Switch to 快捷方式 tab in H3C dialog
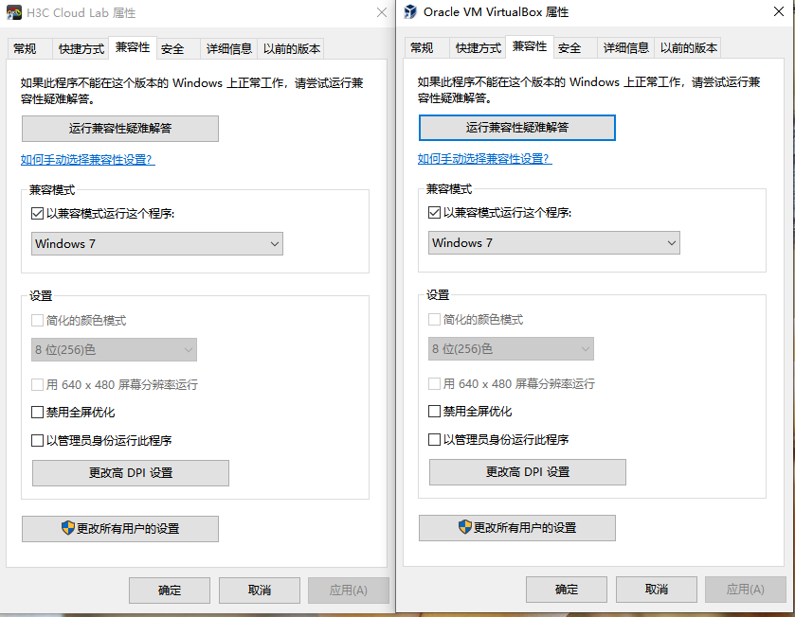The image size is (795, 617). [x=81, y=49]
